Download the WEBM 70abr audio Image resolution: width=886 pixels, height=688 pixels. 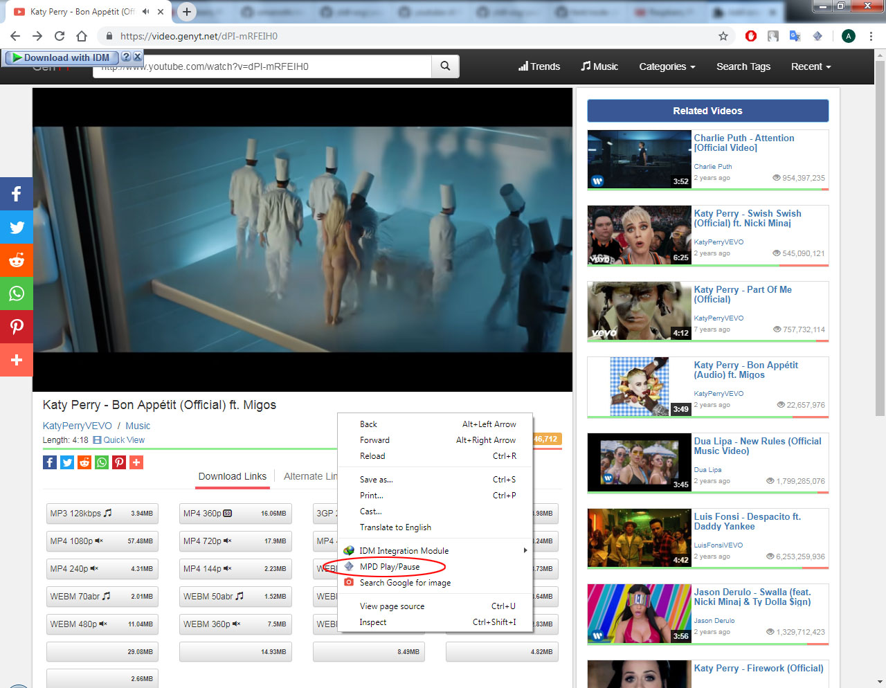(x=102, y=597)
